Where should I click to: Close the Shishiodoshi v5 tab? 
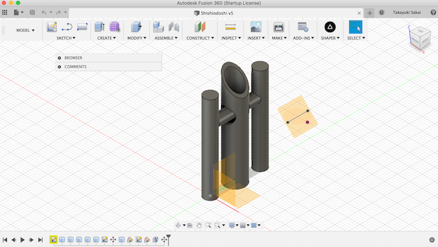[x=359, y=13]
